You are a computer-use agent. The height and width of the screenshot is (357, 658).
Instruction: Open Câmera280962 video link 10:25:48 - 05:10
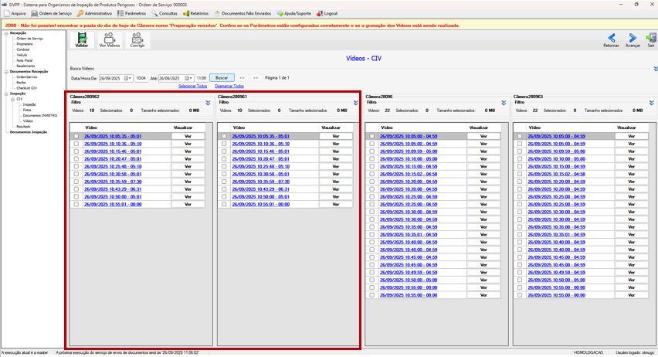point(113,166)
